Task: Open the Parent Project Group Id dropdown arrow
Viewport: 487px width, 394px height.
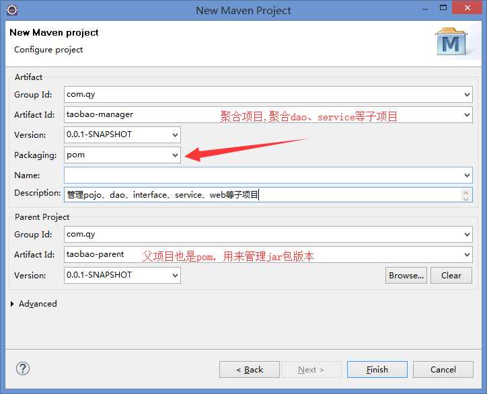Action: (x=467, y=235)
